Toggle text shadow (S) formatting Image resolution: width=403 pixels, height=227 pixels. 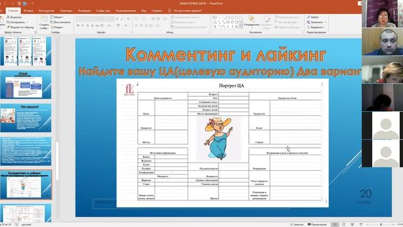pos(92,25)
